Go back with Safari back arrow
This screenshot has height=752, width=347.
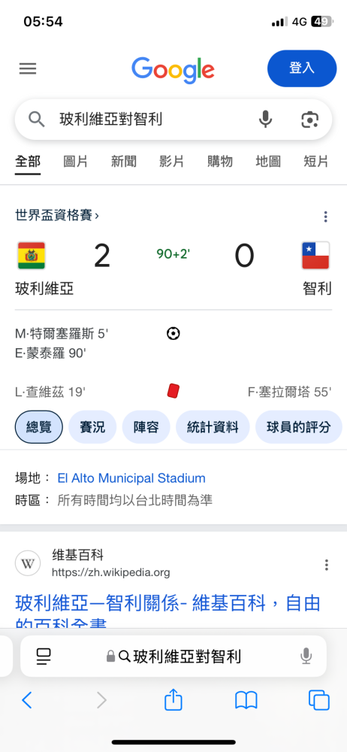(27, 700)
